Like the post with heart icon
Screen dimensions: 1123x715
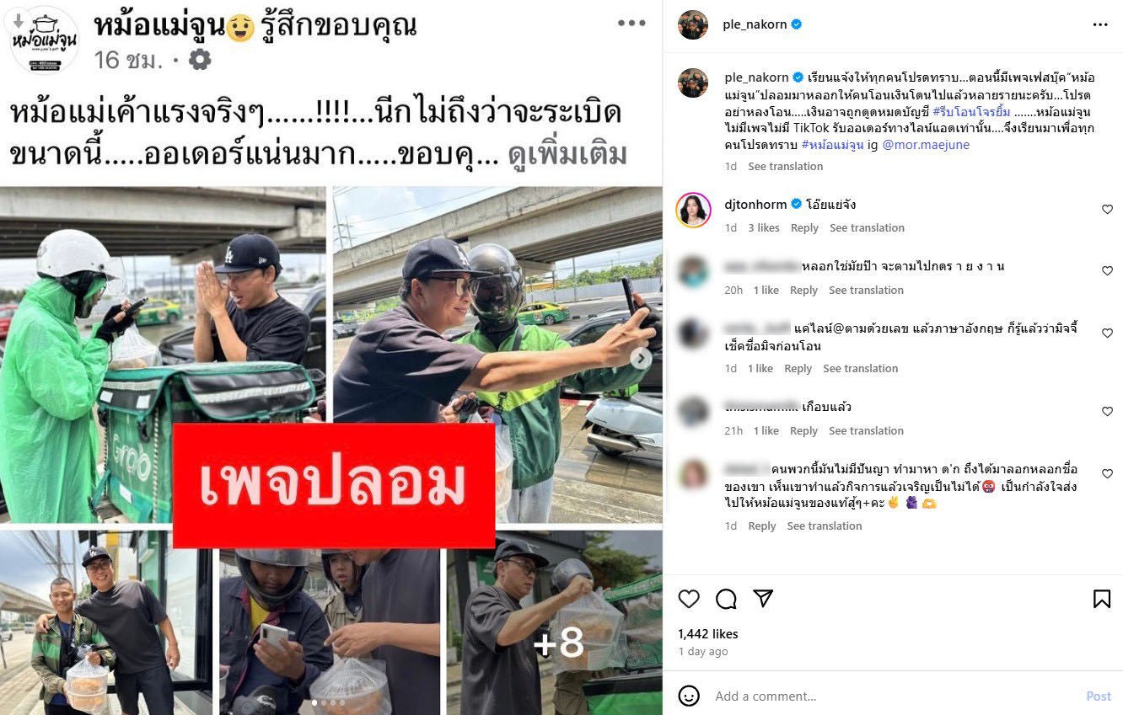(x=689, y=599)
